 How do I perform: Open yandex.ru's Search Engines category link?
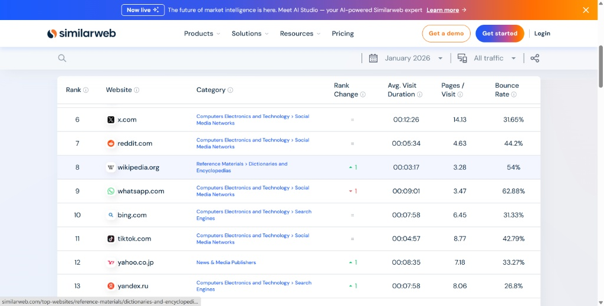(254, 286)
